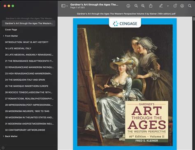This screenshot has width=195, height=150.
Task: Open the sidebar view dropdown arrow
Action: 67,6
